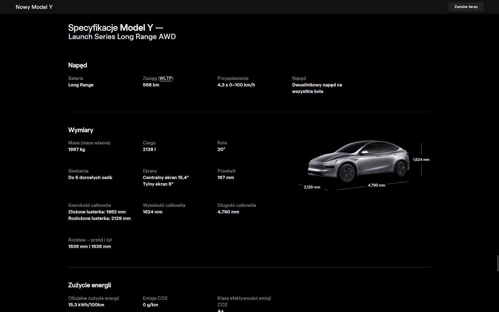The width and height of the screenshot is (499, 312).
Task: Select CO2 emission value '0 g/km'
Action: click(x=150, y=305)
